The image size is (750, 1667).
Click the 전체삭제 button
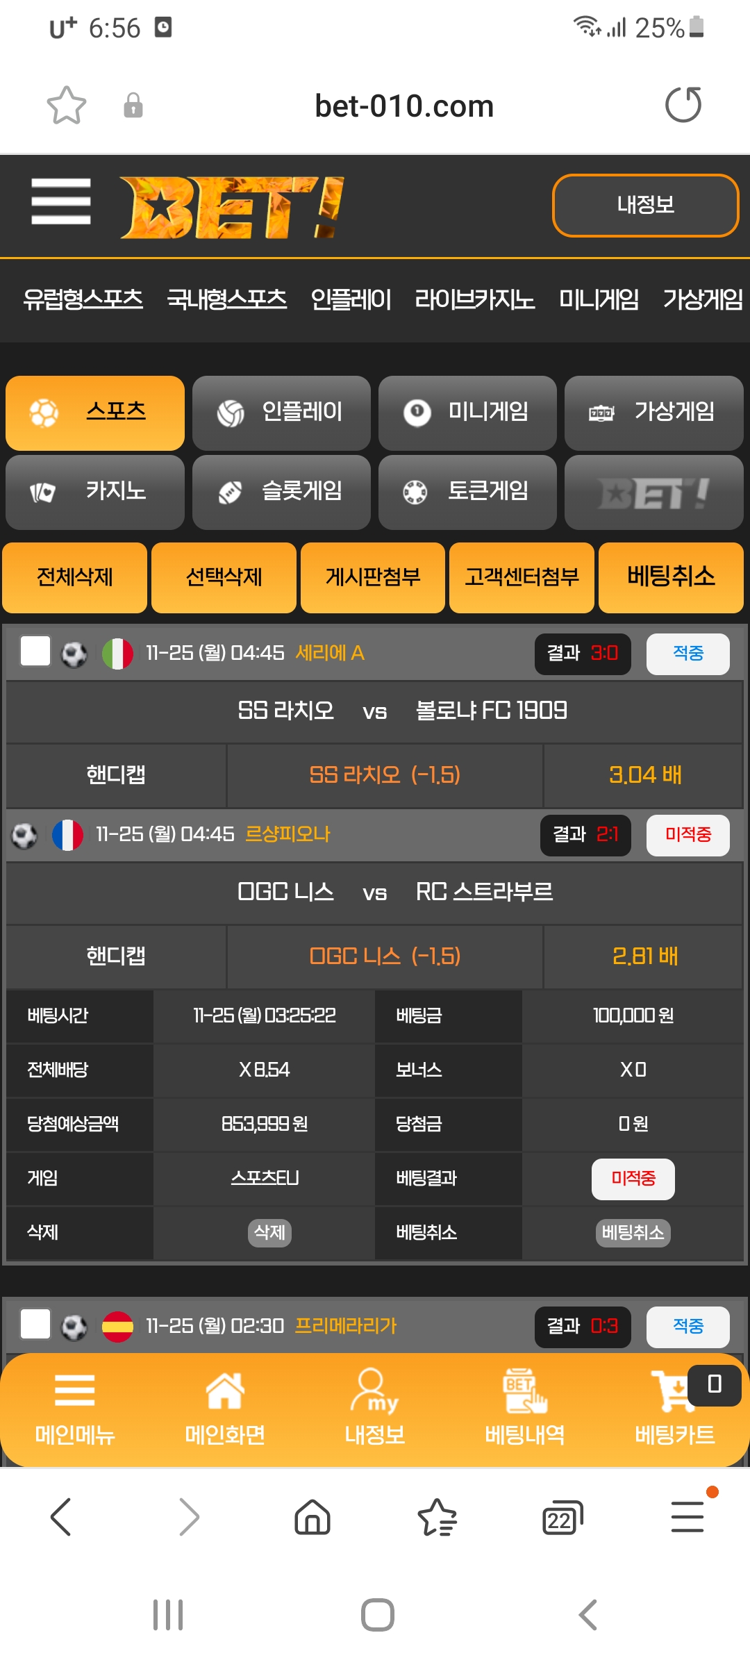[x=75, y=577]
